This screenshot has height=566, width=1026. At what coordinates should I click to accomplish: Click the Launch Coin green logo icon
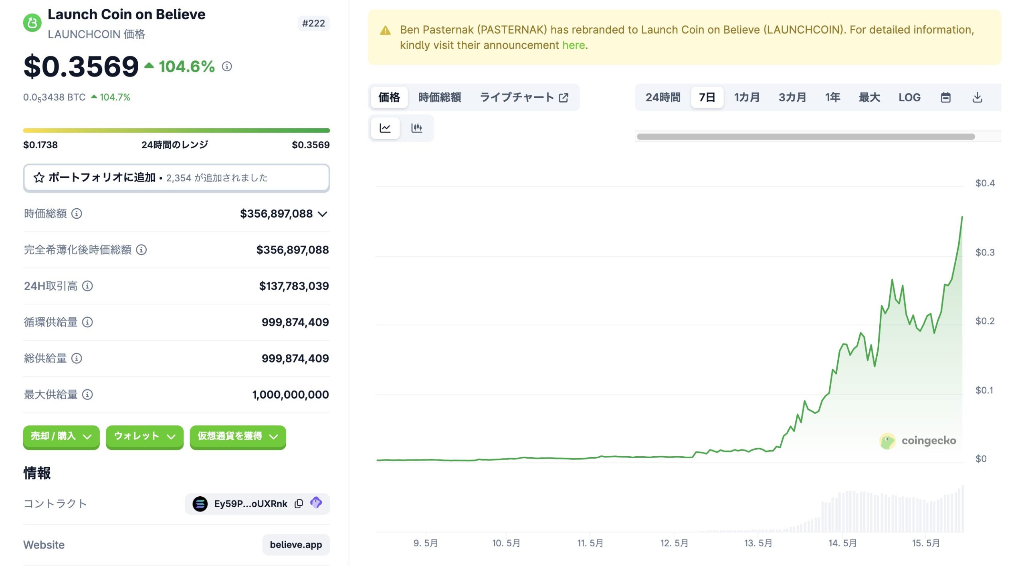pyautogui.click(x=32, y=23)
